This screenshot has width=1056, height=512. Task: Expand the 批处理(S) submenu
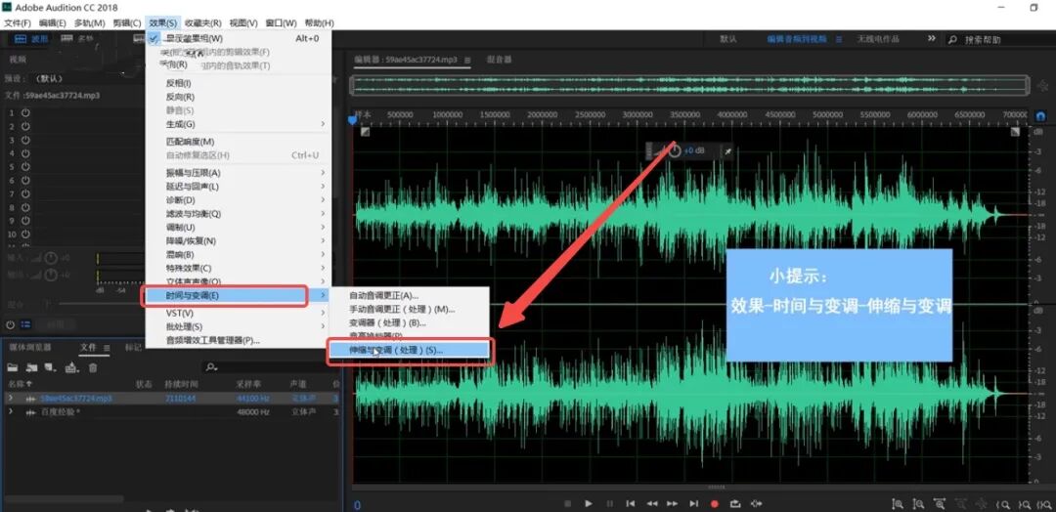coord(240,326)
